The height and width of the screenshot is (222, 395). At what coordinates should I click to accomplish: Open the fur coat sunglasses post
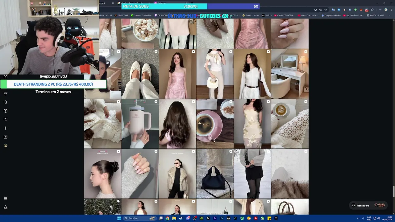coord(177,174)
